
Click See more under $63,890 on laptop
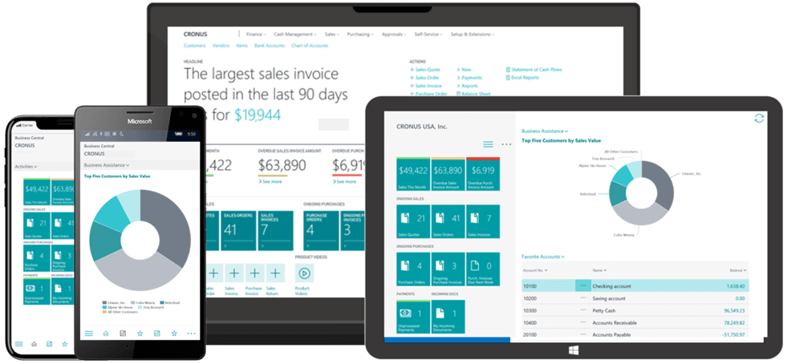coord(270,181)
